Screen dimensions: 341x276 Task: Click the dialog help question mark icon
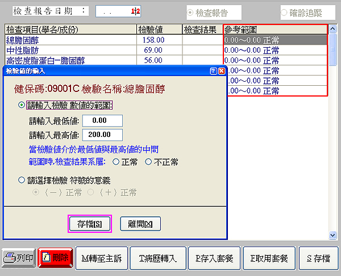coord(213,71)
